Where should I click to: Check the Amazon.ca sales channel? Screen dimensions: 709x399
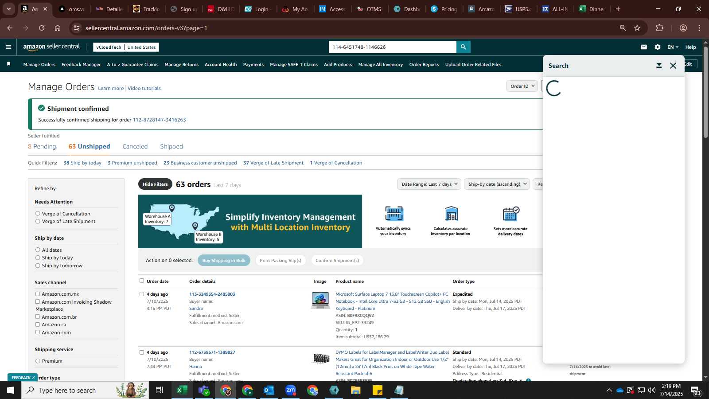pos(38,324)
